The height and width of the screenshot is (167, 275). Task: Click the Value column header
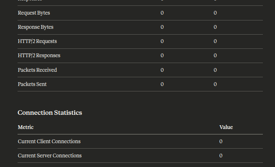tap(226, 127)
